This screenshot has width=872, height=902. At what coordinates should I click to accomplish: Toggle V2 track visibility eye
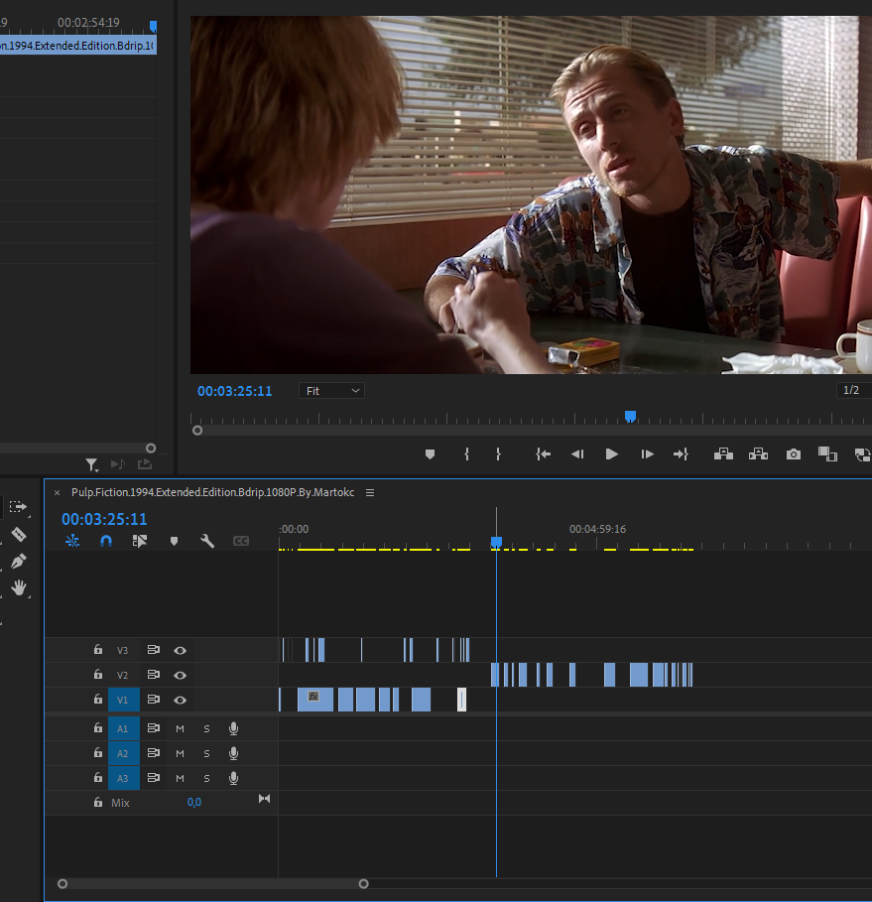[x=180, y=675]
